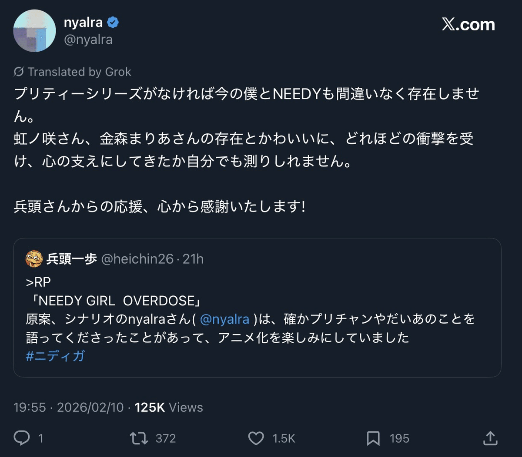This screenshot has width=522, height=457.
Task: Click the nyalra display name
Action: click(83, 23)
